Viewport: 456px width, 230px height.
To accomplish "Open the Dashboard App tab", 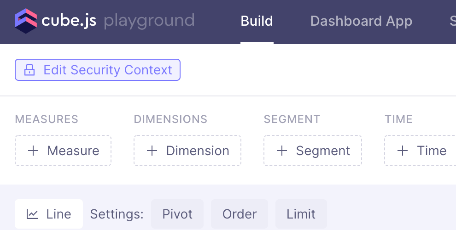I will coord(361,21).
